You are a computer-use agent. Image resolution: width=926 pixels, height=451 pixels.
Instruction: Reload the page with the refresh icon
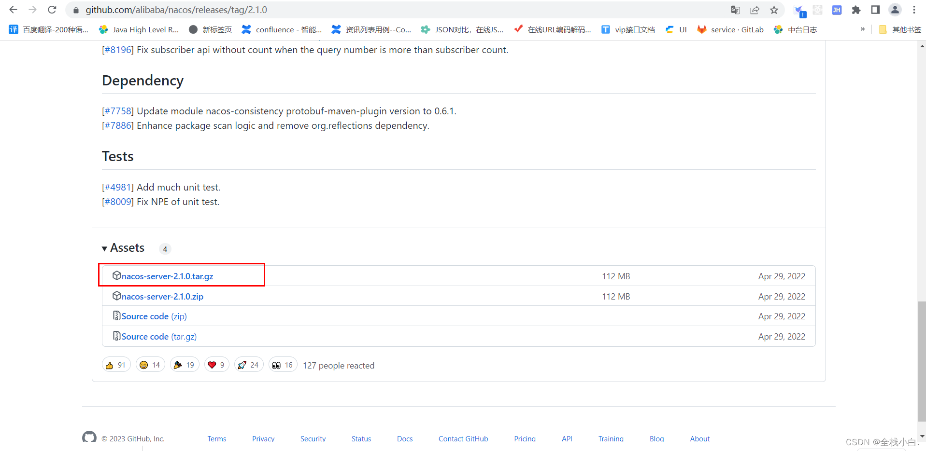(x=52, y=10)
